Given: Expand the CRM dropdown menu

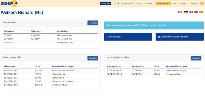Looking at the screenshot, I should pyautogui.click(x=175, y=3).
